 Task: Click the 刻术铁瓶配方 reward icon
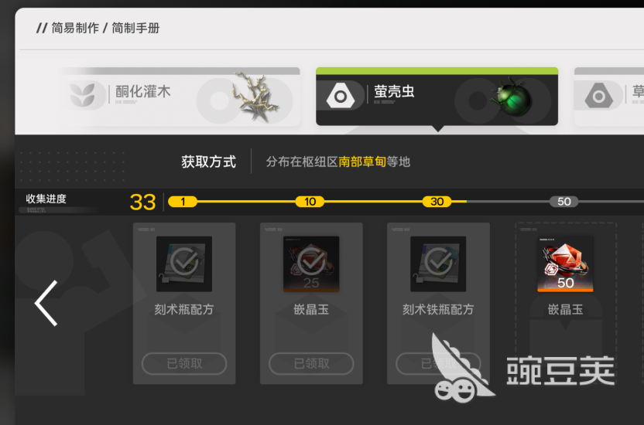point(438,264)
